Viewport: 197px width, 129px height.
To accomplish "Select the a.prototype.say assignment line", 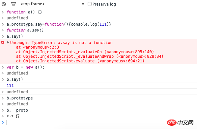I will [x=59, y=24].
